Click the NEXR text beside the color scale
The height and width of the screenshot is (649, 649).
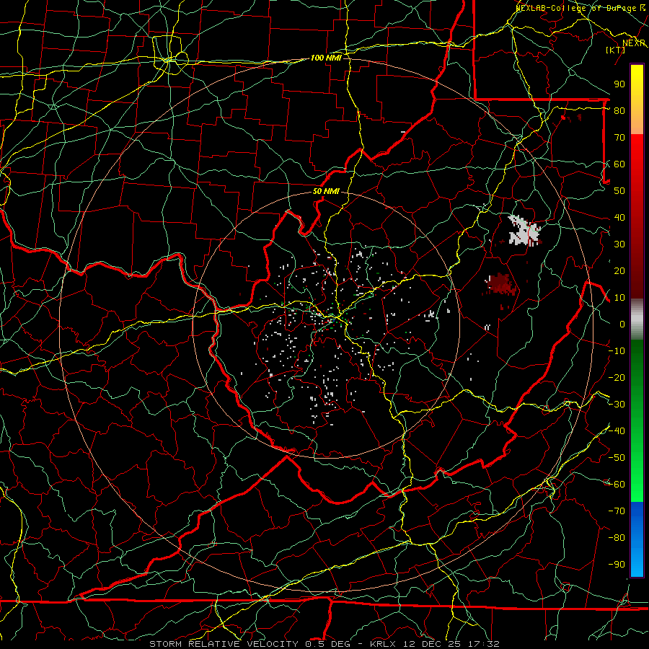coord(634,43)
